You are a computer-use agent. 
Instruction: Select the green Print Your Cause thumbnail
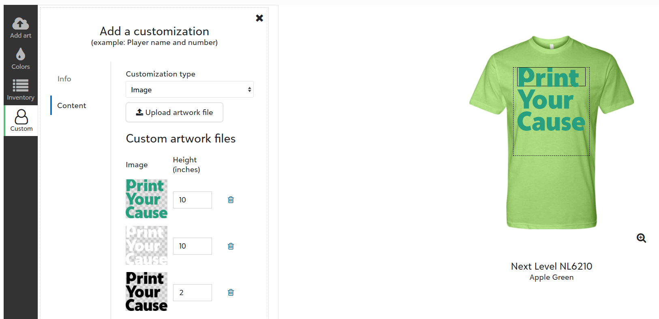[146, 199]
